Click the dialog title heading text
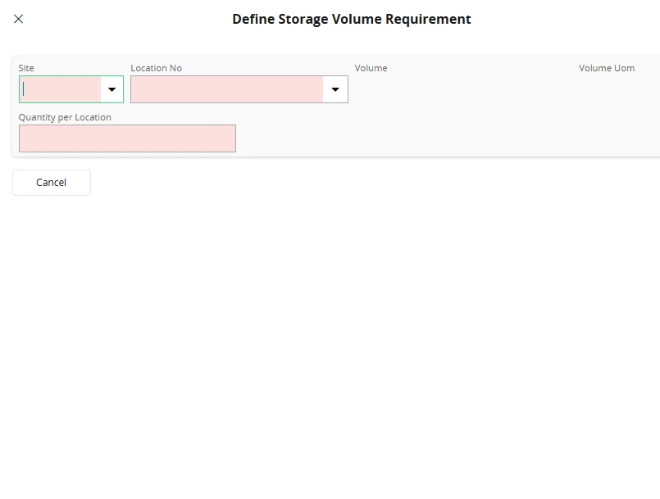The image size is (660, 499). (352, 19)
